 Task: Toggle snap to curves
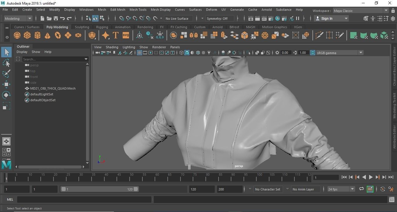point(128,19)
